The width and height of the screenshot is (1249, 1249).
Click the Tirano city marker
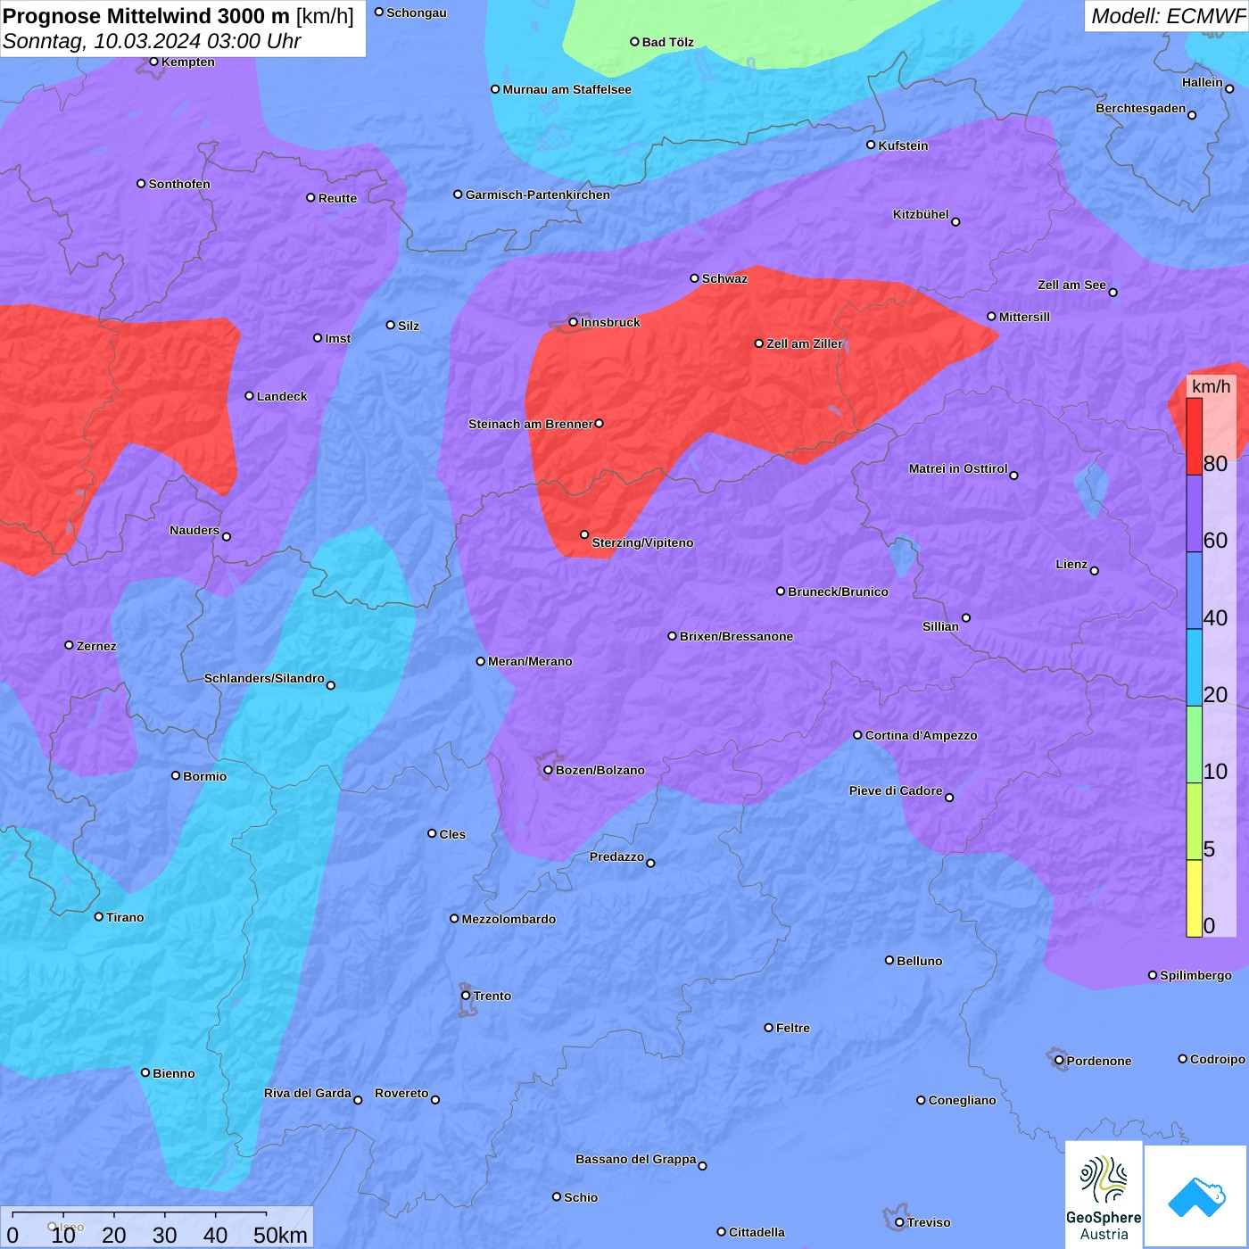pos(99,917)
